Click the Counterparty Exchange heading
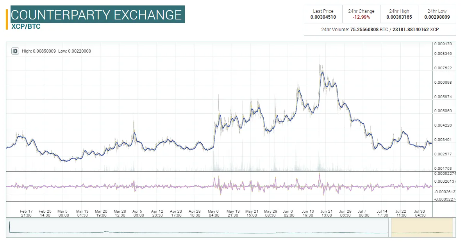Screen dimensions: 466x243 pos(96,15)
